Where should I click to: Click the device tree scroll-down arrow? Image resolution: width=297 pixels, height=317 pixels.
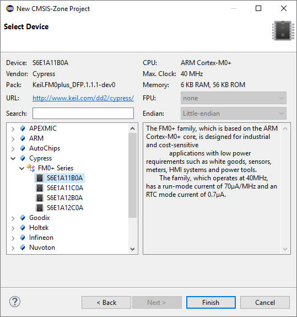pyautogui.click(x=133, y=249)
